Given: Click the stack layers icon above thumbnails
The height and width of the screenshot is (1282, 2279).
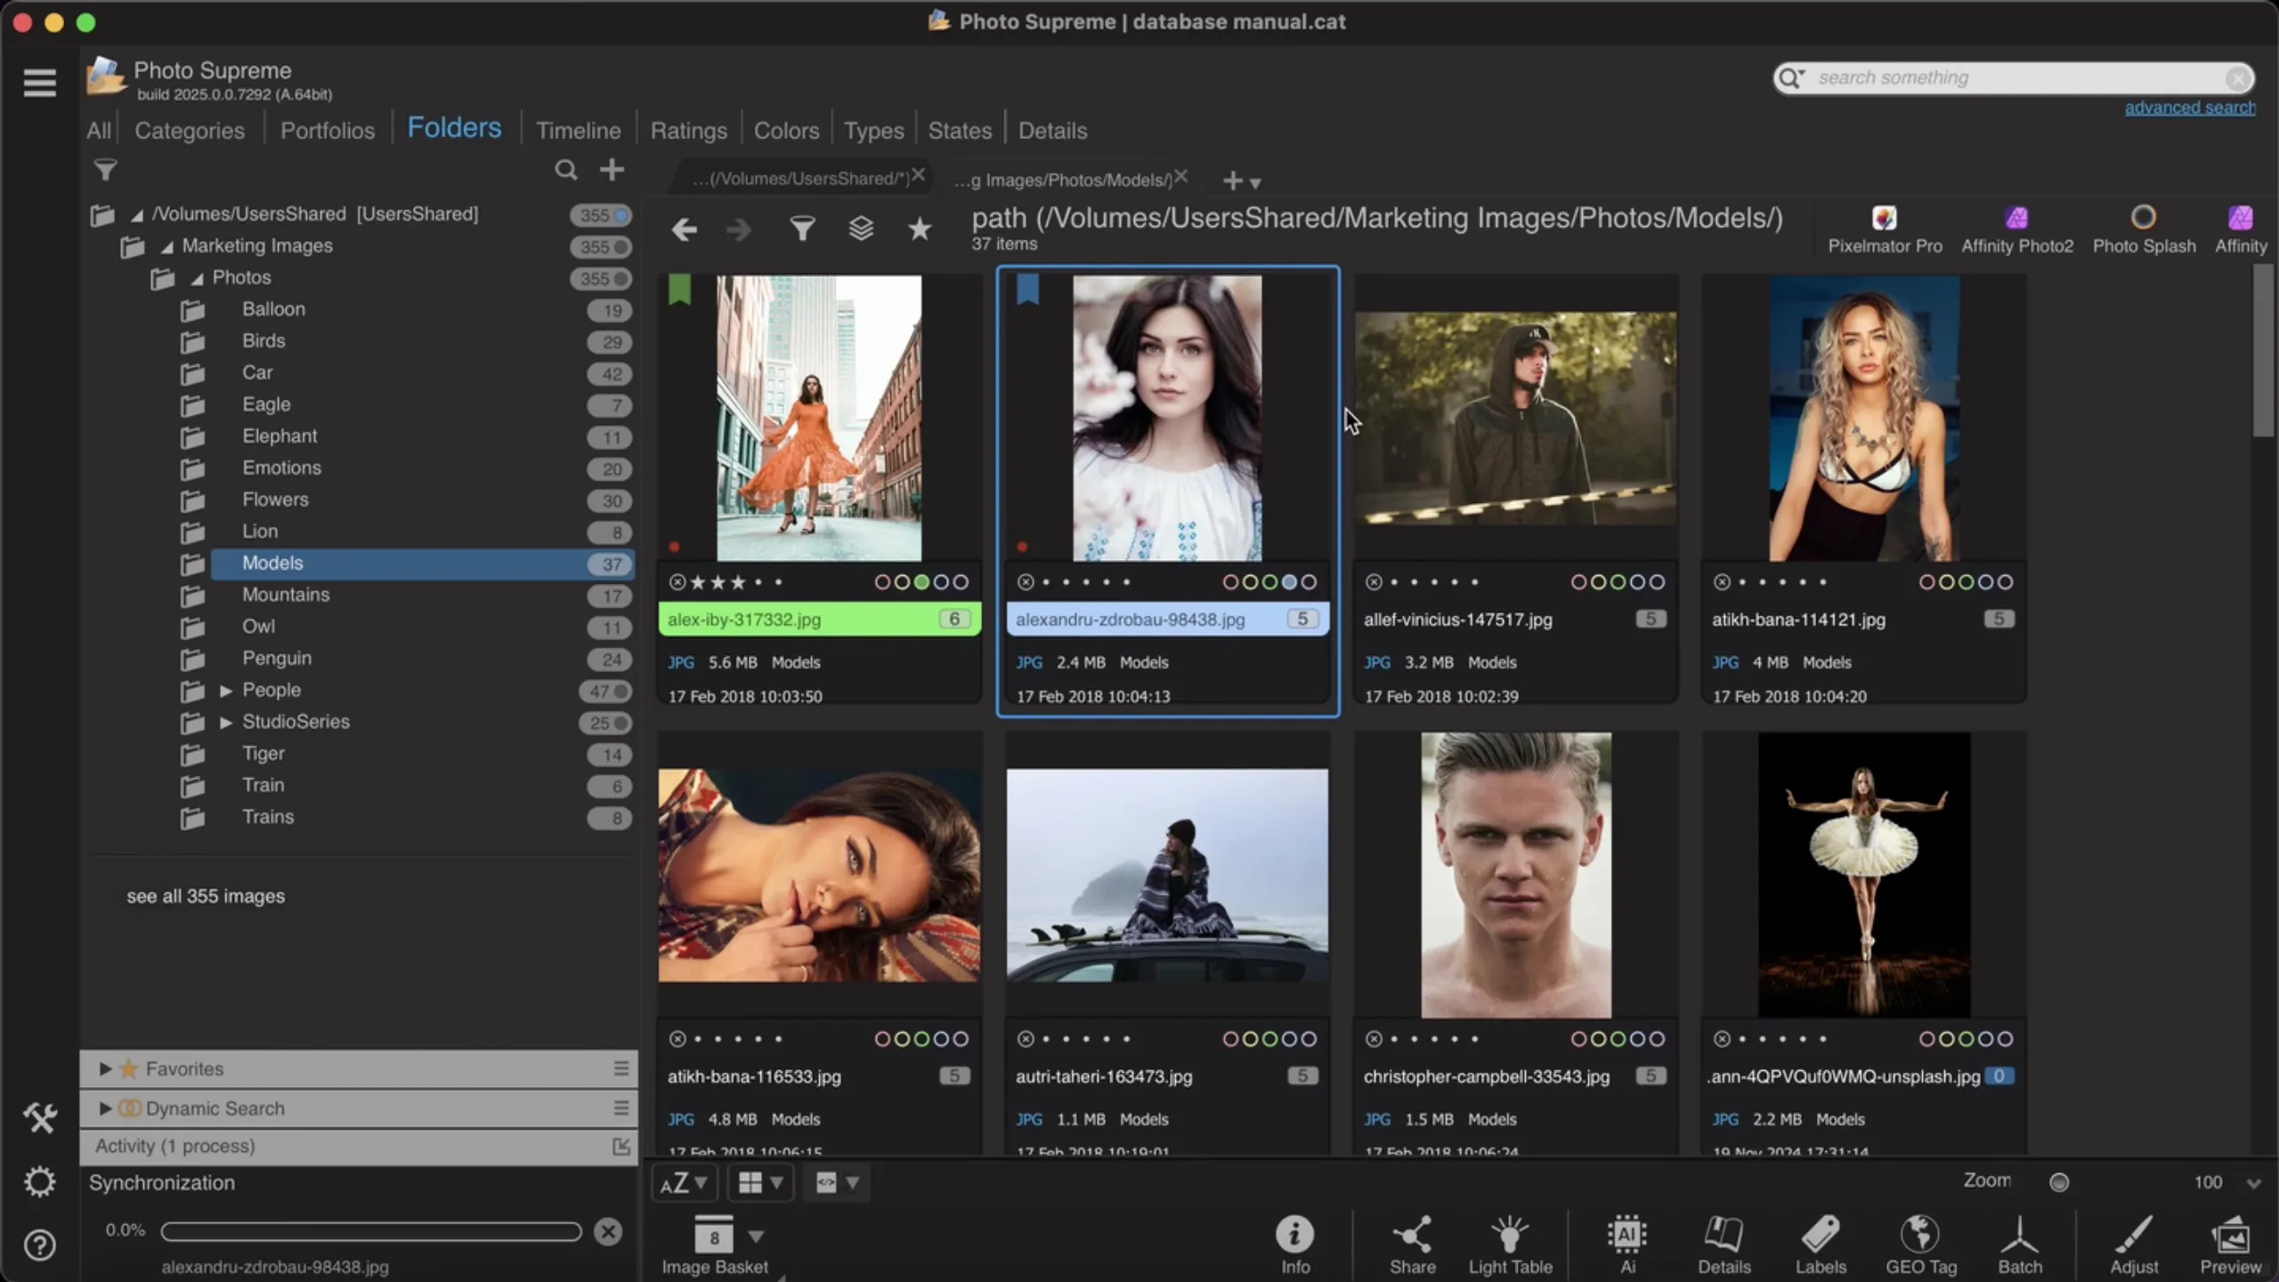Looking at the screenshot, I should pos(860,229).
